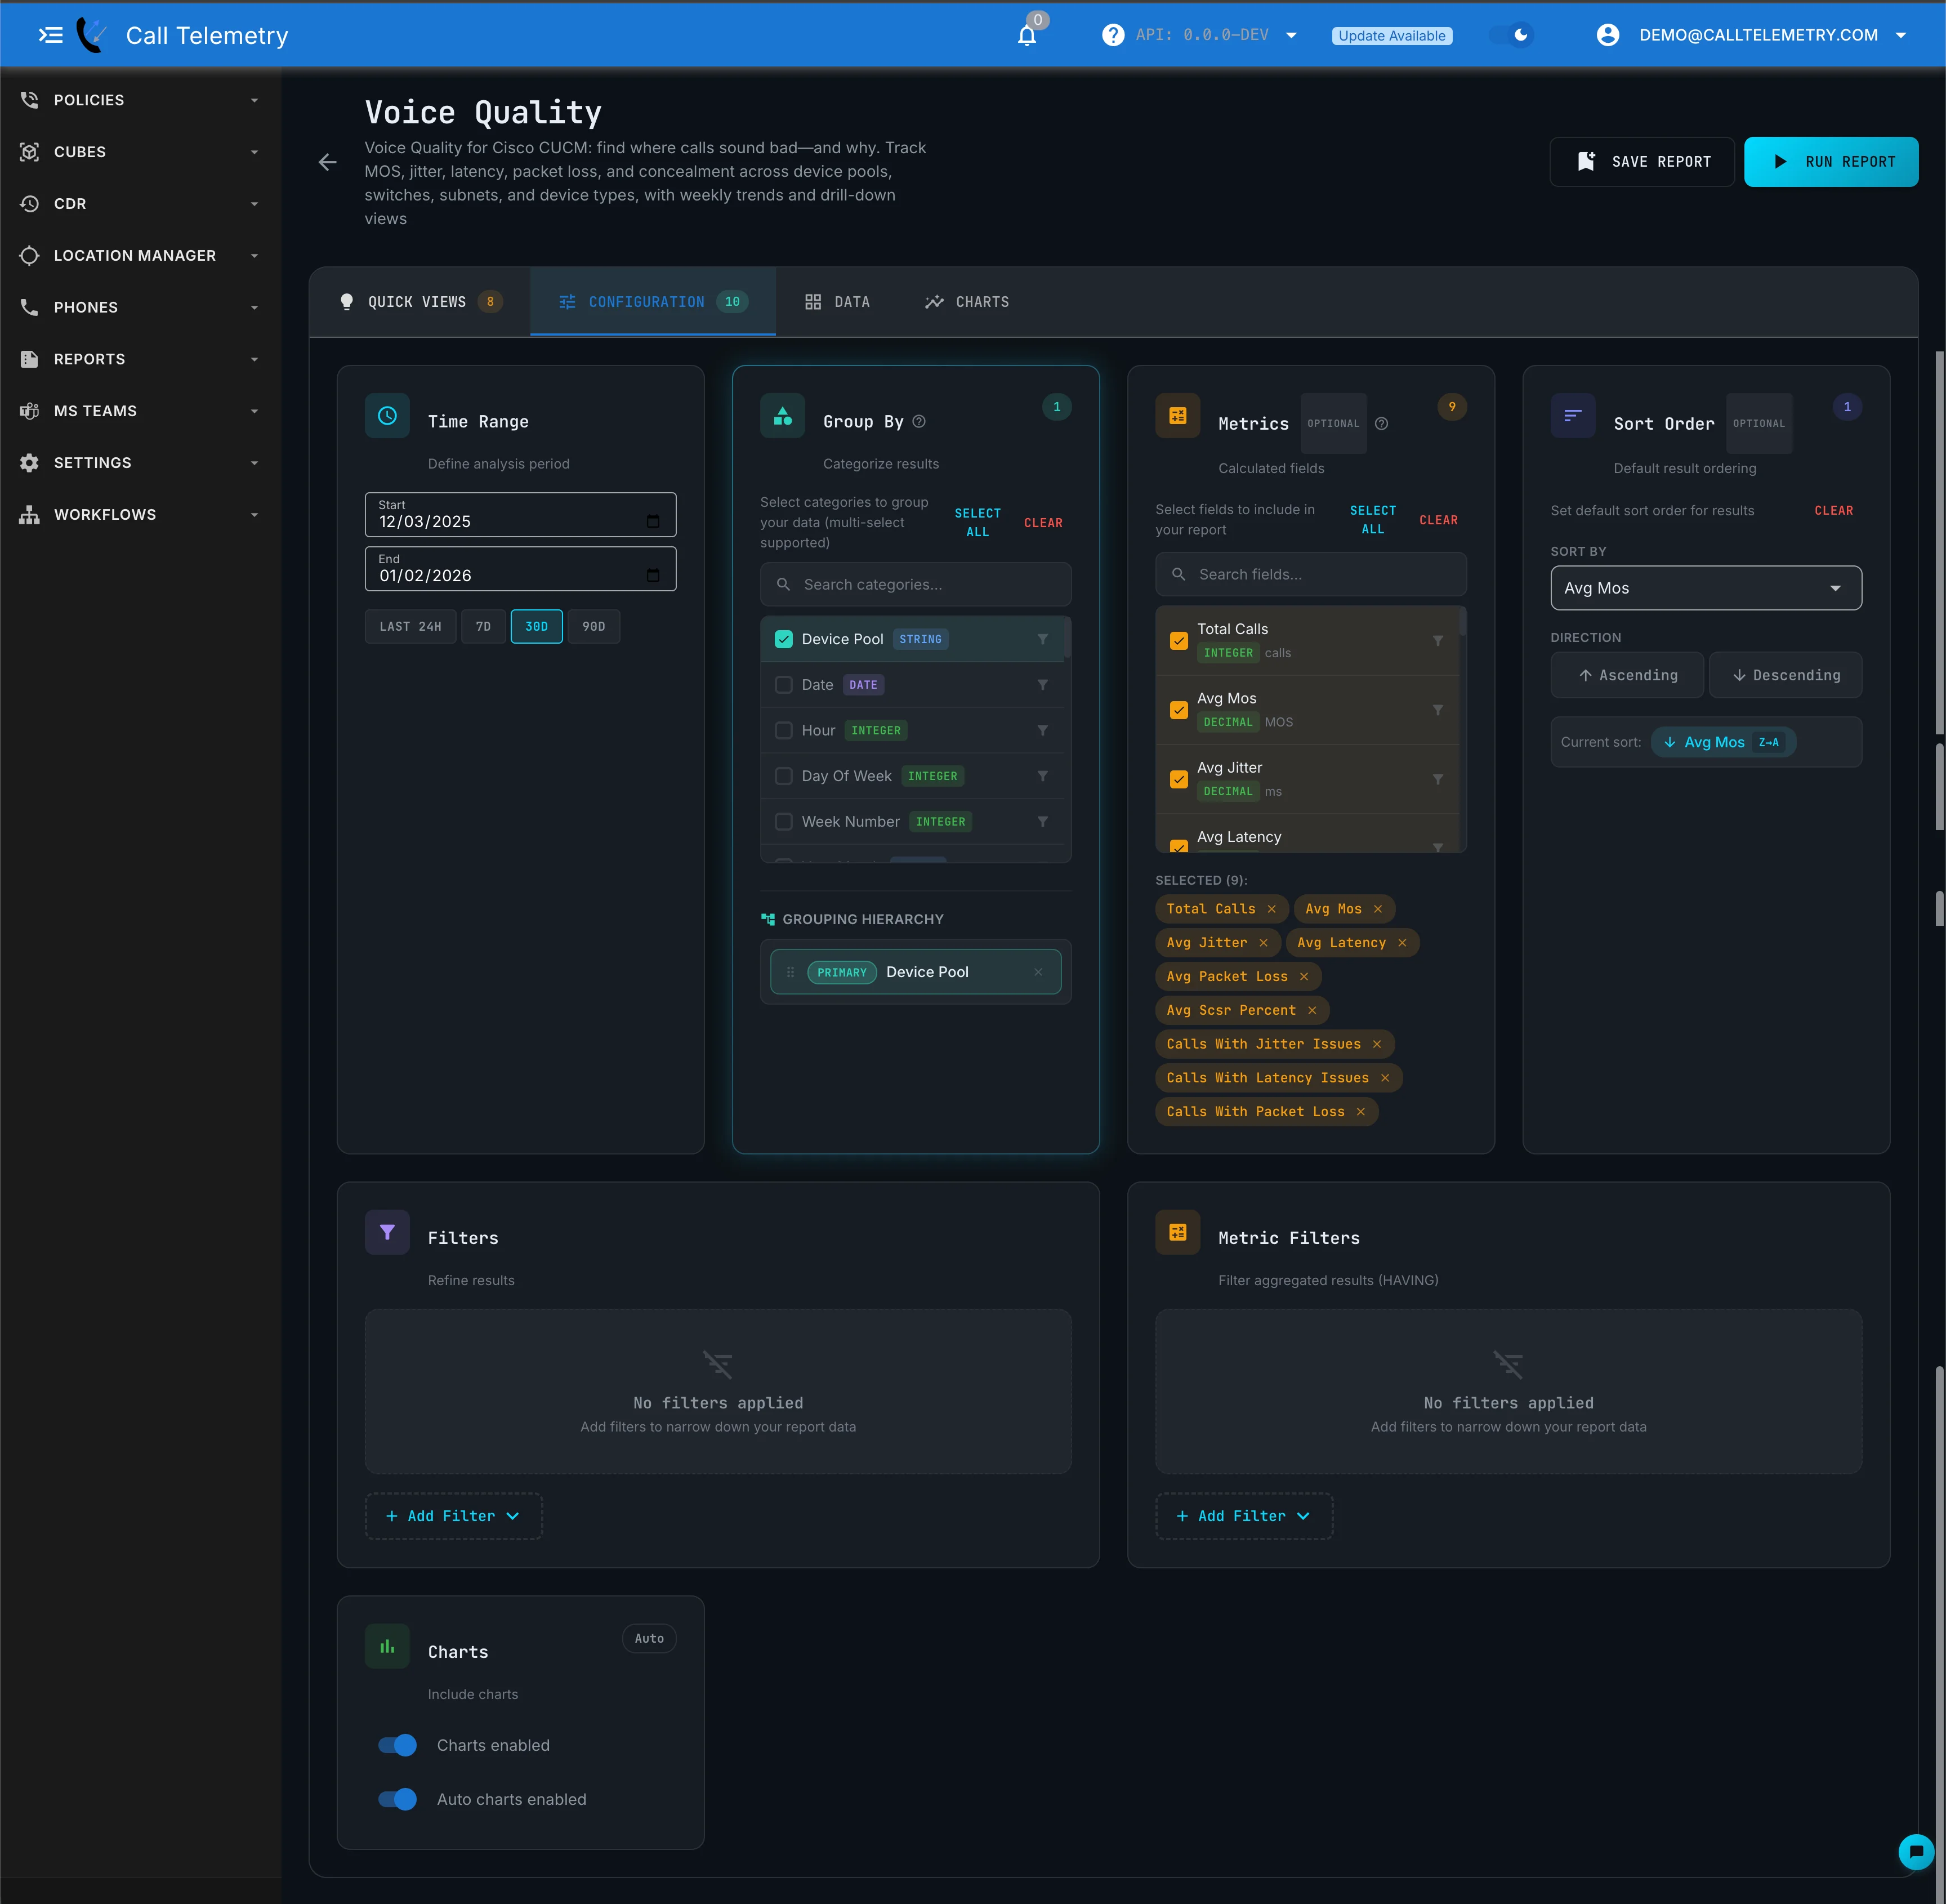Open filter icon on Avg Jitter metric
This screenshot has width=1946, height=1904.
tap(1437, 779)
